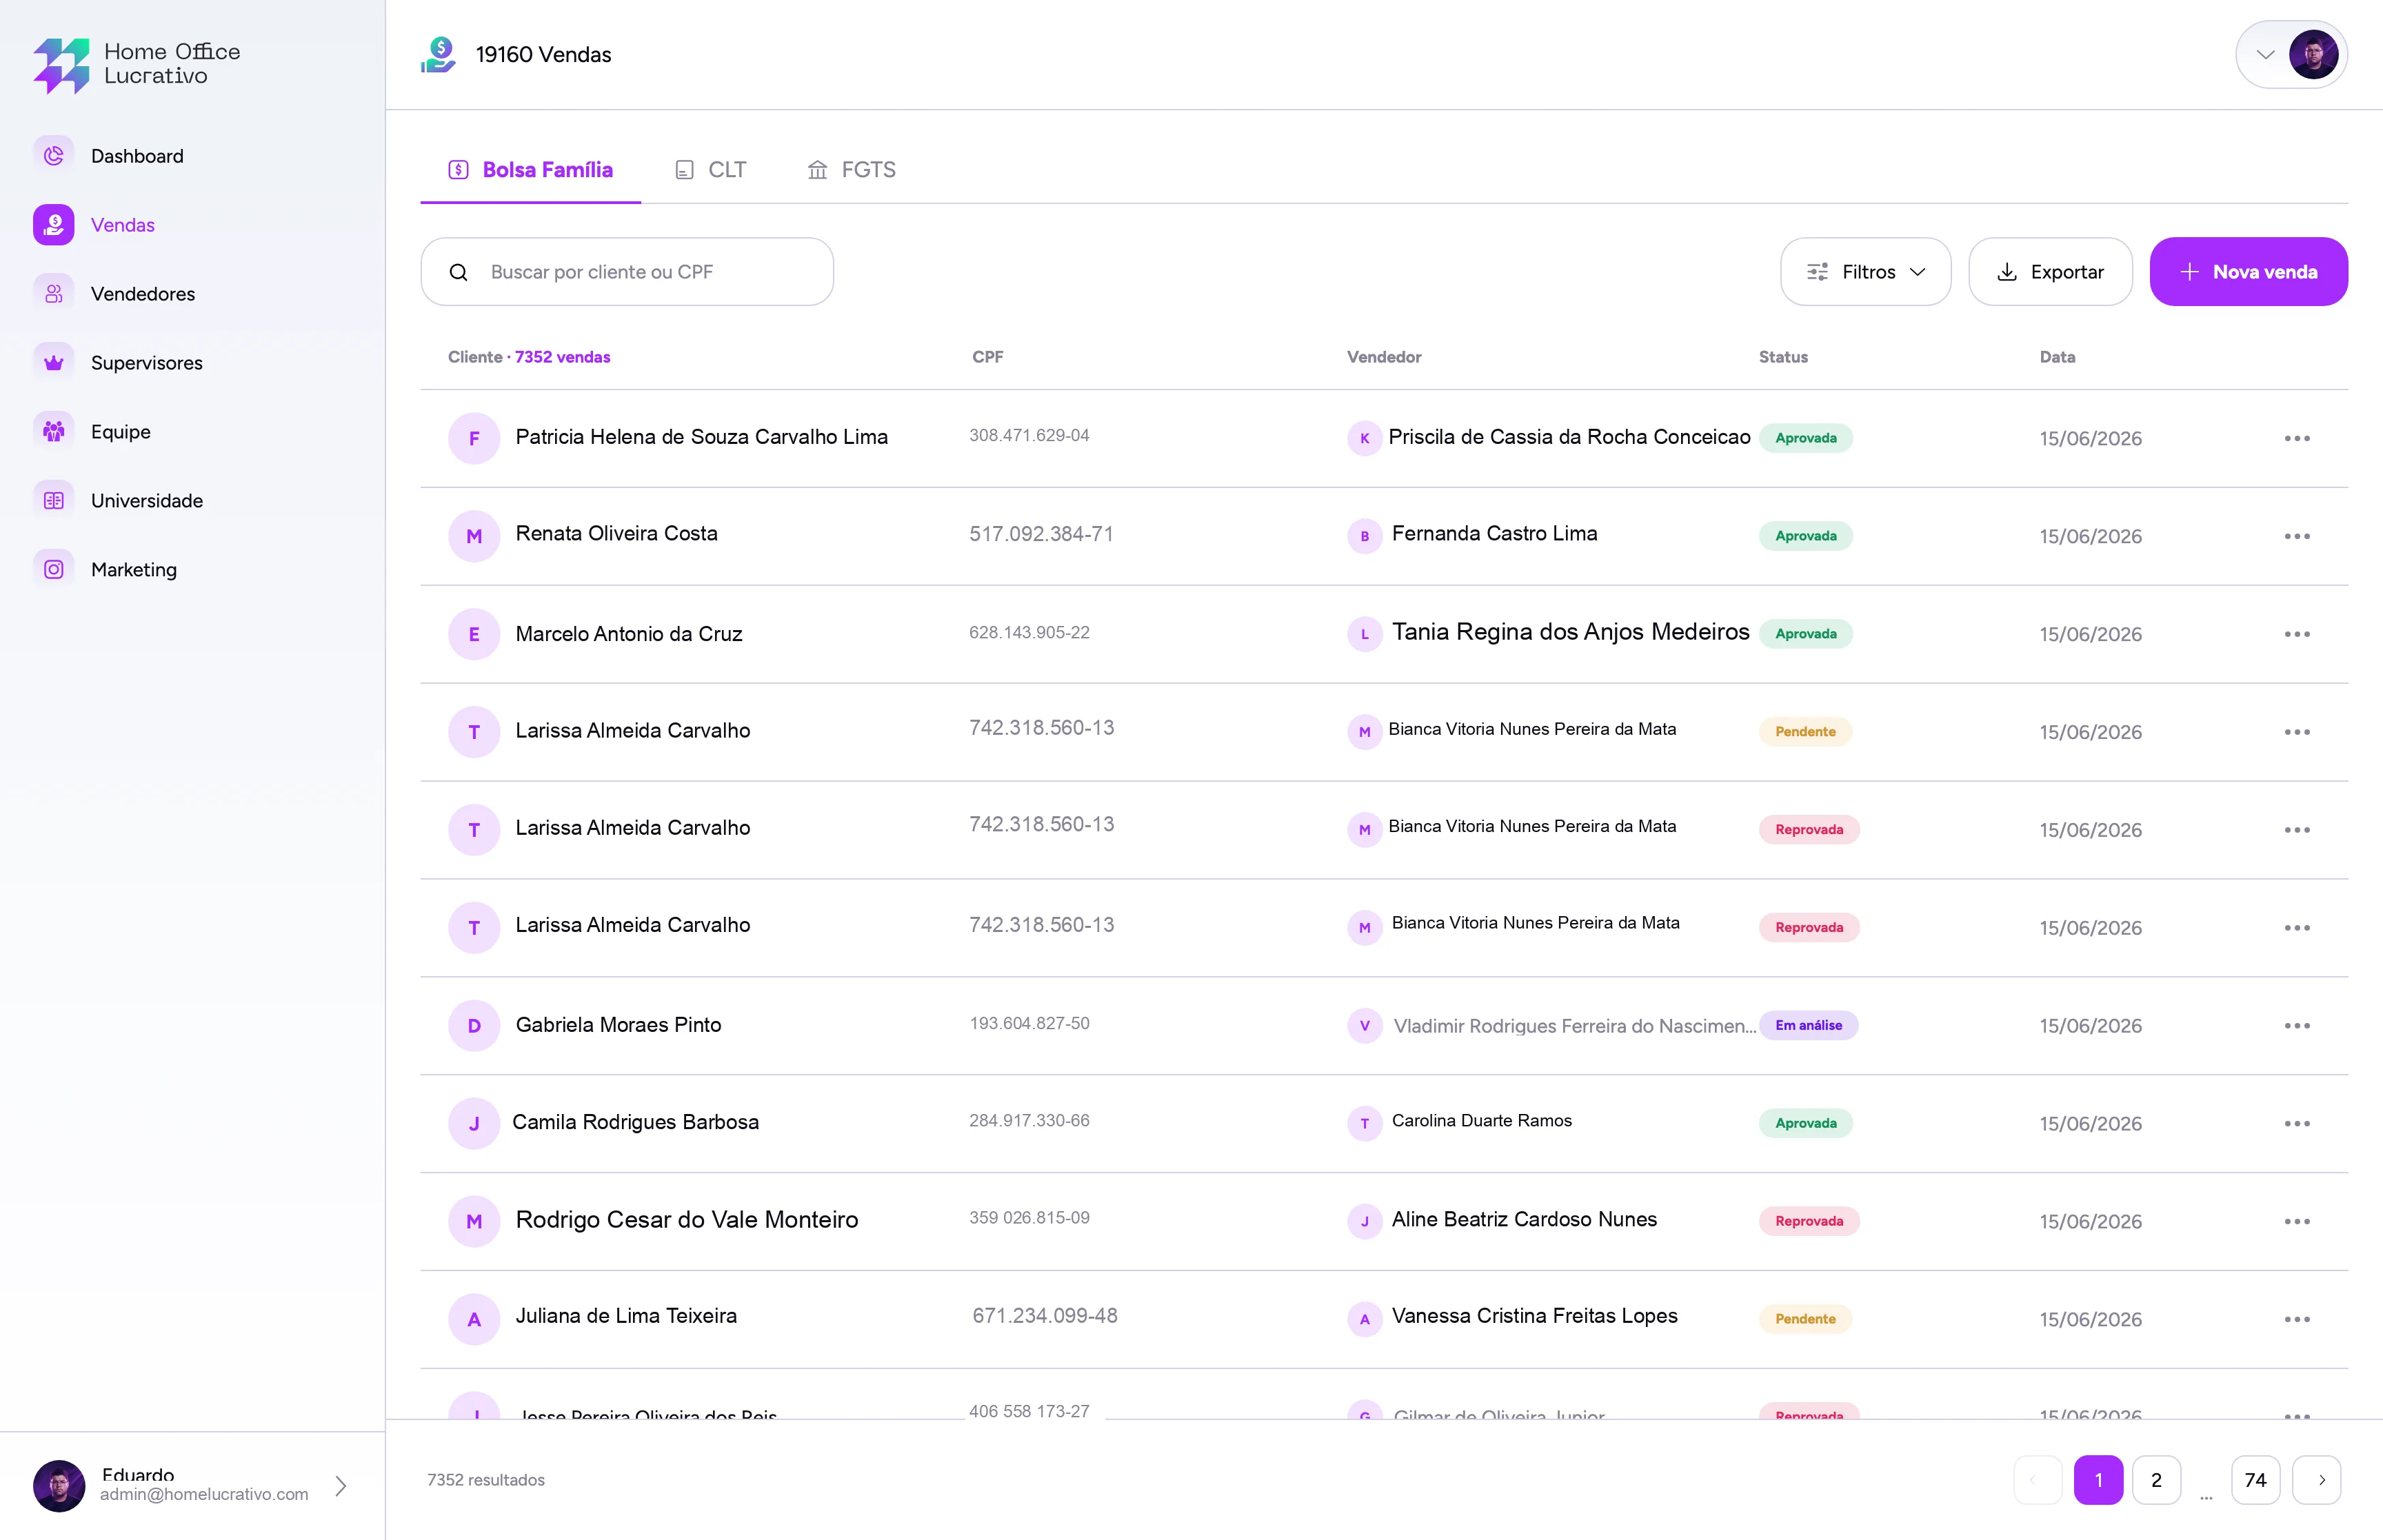
Task: Click the top-right user avatar
Action: pyautogui.click(x=2314, y=55)
